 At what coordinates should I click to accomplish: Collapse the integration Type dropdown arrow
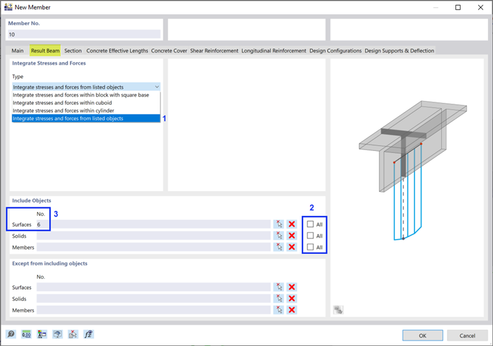(x=156, y=87)
